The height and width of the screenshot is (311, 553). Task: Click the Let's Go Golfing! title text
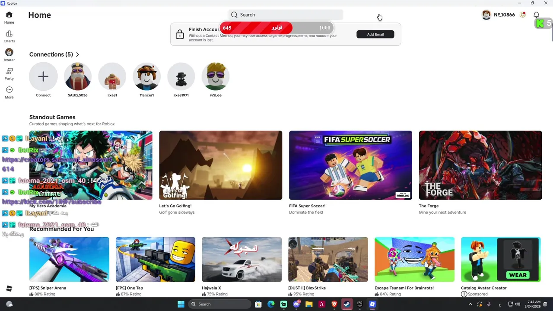click(x=175, y=206)
